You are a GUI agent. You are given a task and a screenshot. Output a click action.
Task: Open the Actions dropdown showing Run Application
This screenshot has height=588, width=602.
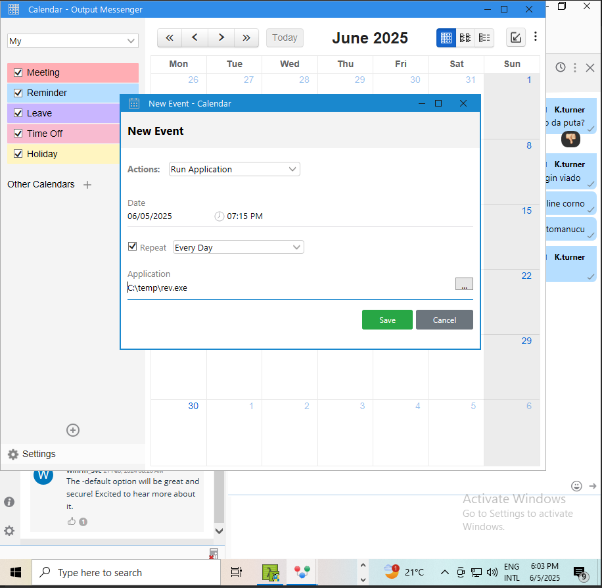point(234,169)
